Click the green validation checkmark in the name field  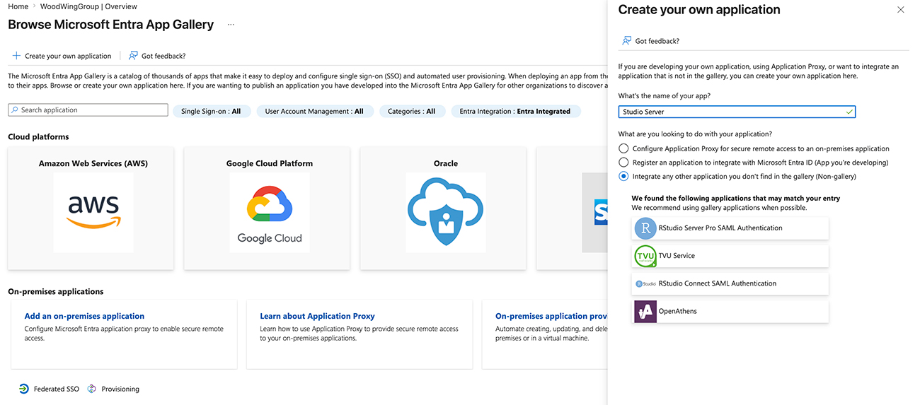point(849,112)
